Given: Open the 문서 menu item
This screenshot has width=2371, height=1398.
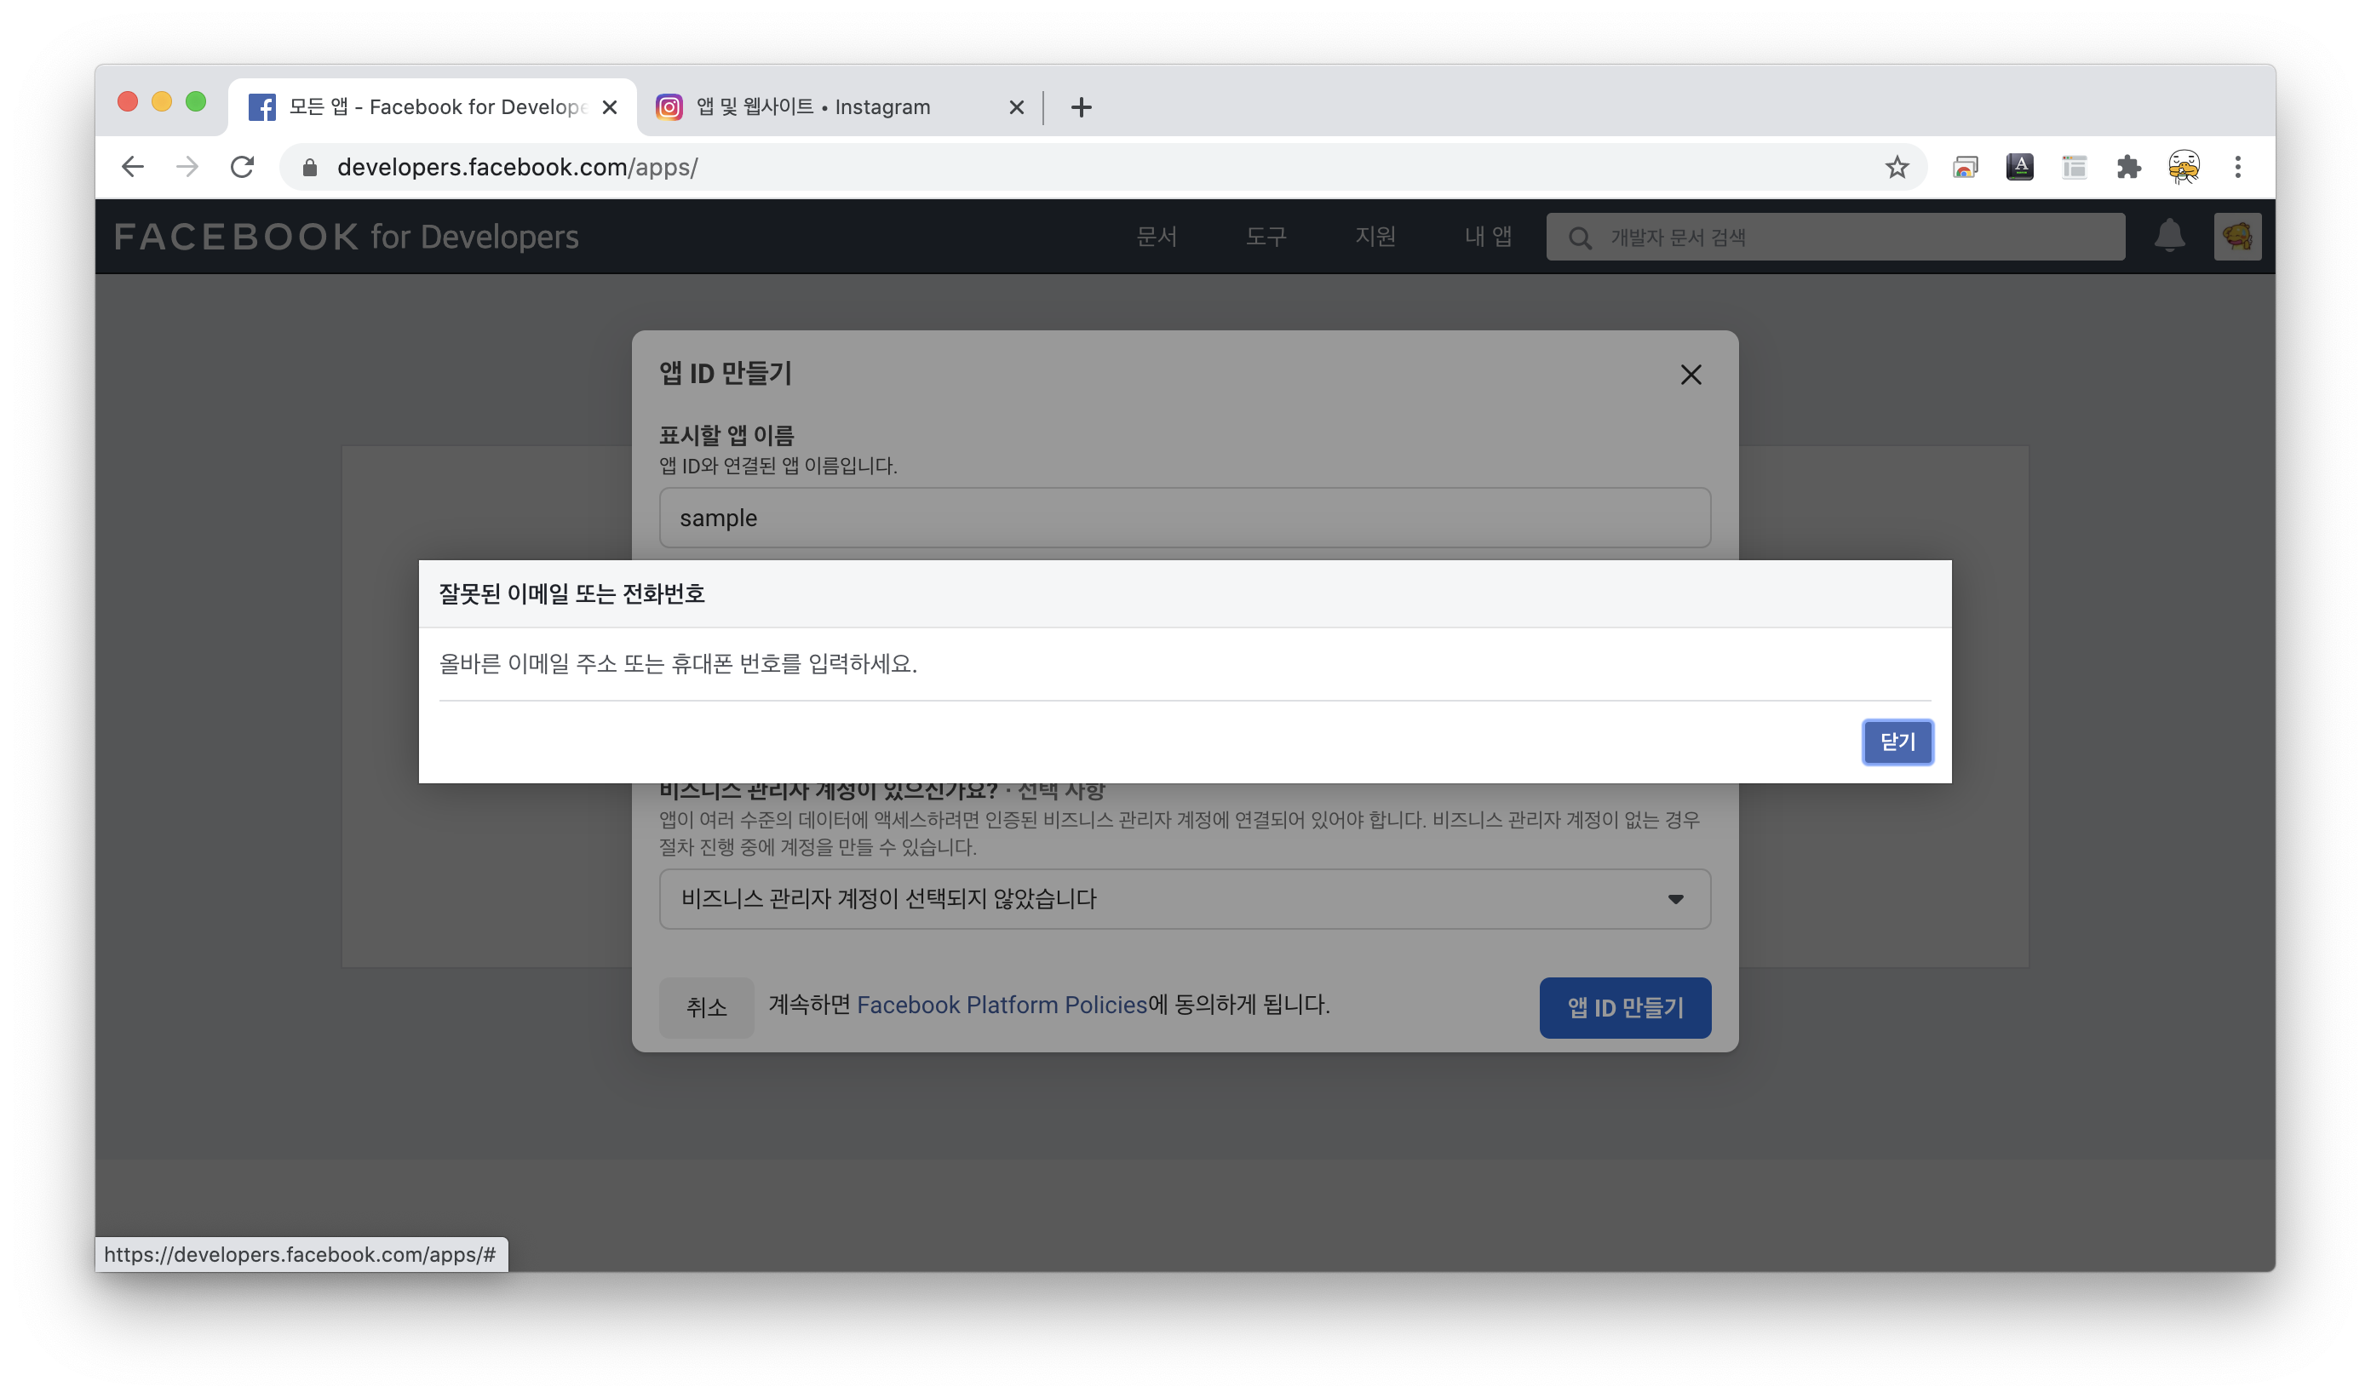Looking at the screenshot, I should [1157, 237].
